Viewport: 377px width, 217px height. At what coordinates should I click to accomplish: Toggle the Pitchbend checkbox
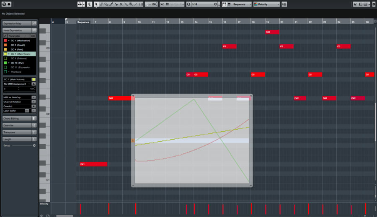tap(5, 72)
